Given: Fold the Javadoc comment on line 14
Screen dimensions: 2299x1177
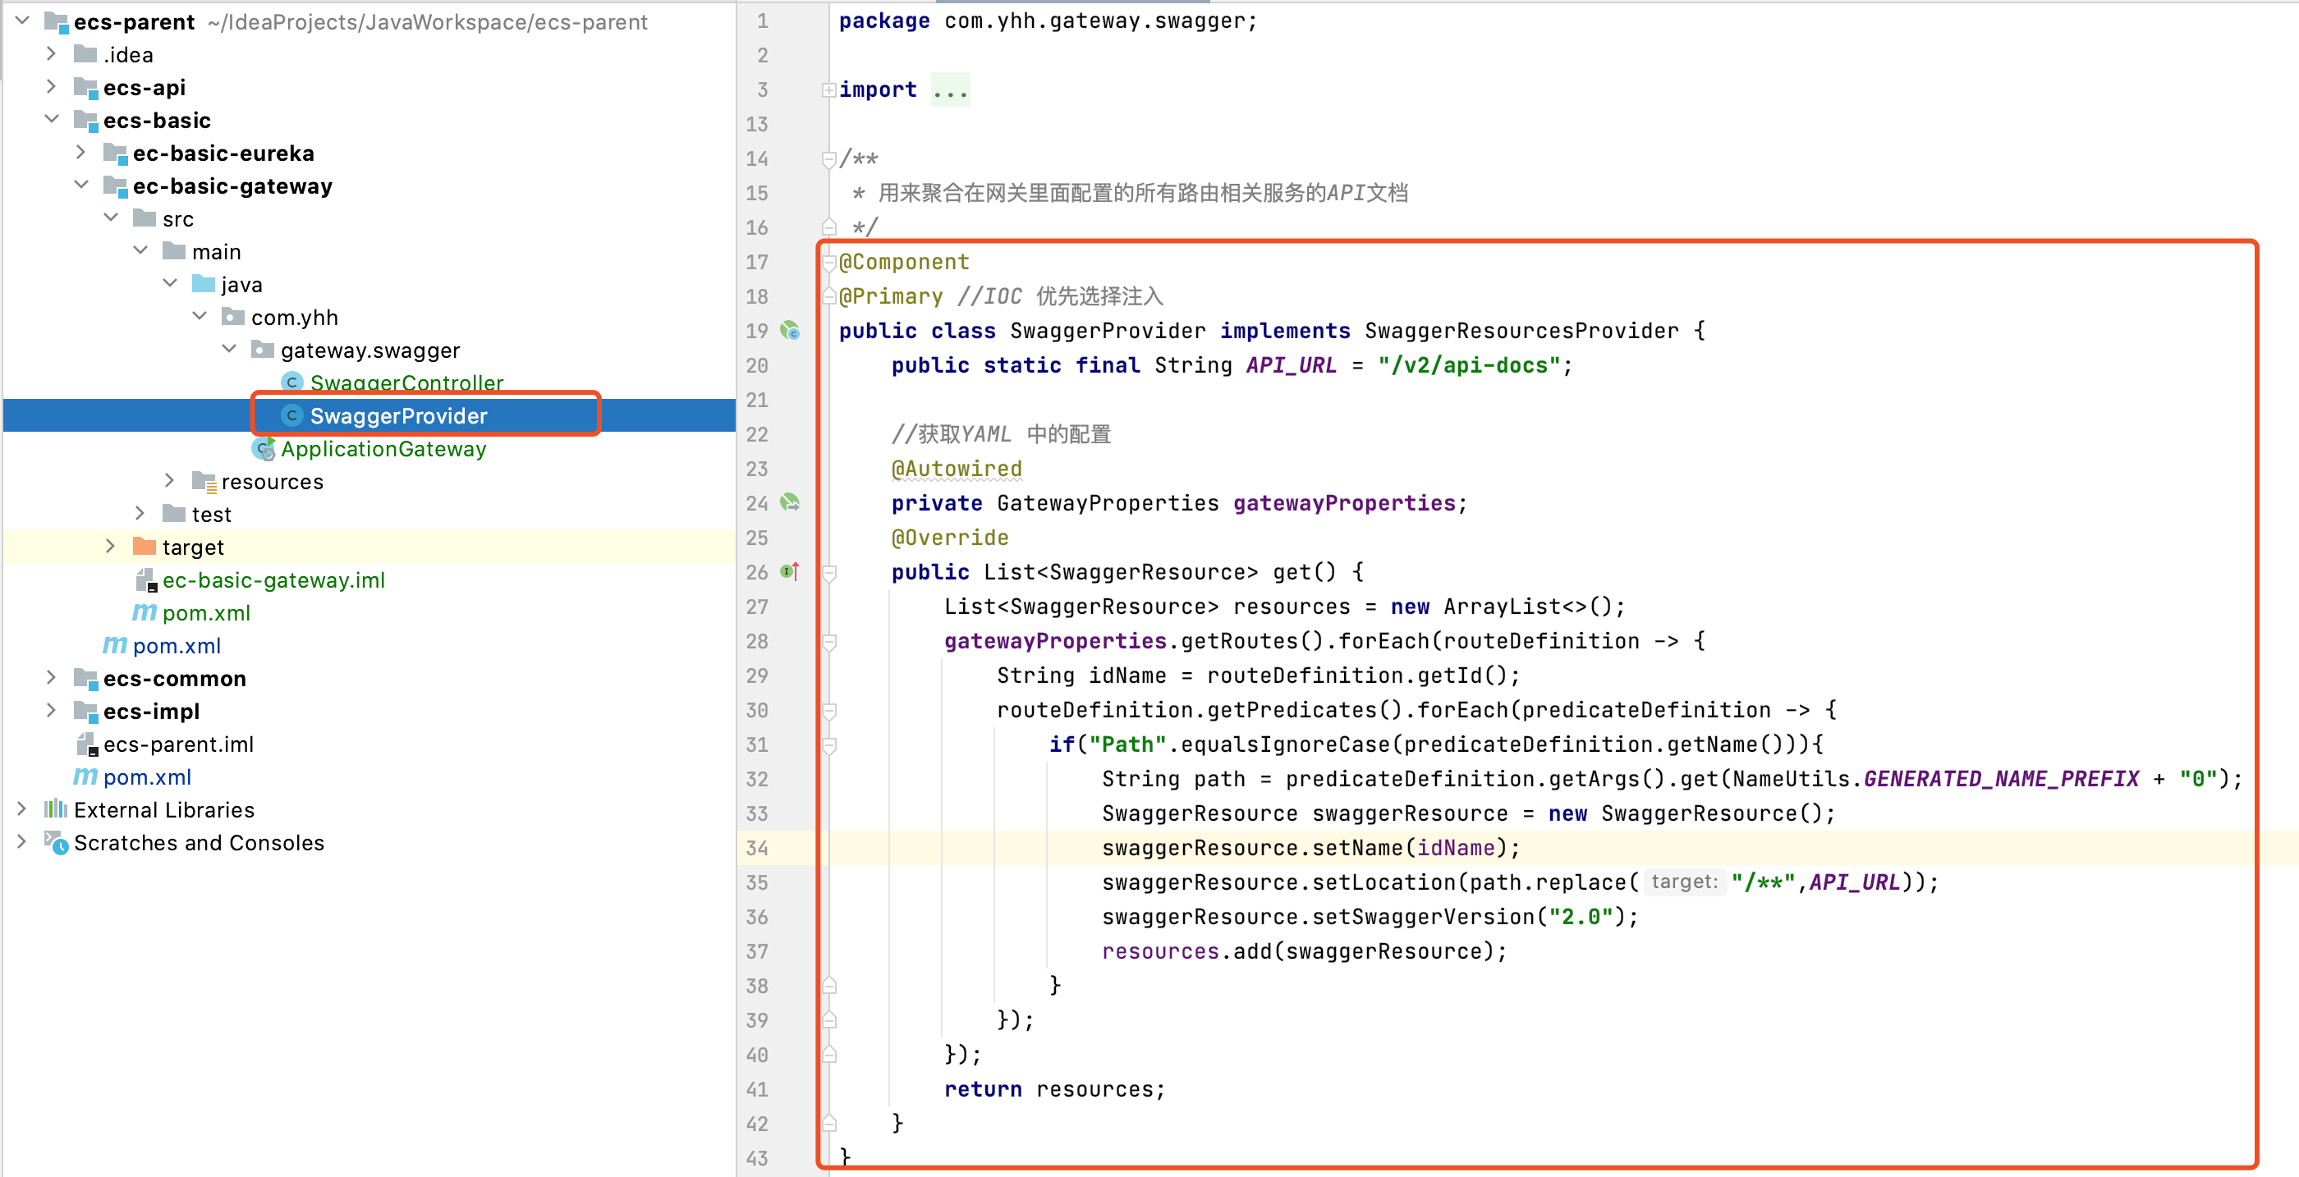Looking at the screenshot, I should point(829,159).
